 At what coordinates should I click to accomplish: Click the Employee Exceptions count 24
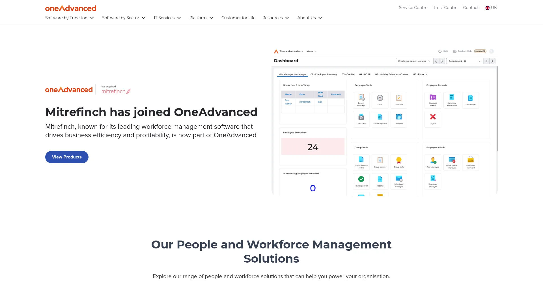click(x=313, y=147)
